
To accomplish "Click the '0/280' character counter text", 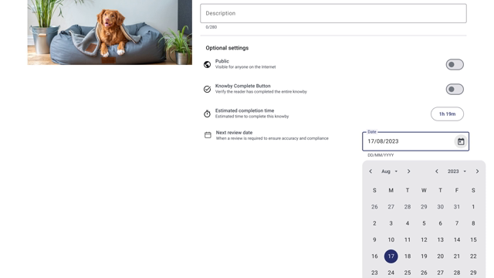I will click(x=211, y=27).
